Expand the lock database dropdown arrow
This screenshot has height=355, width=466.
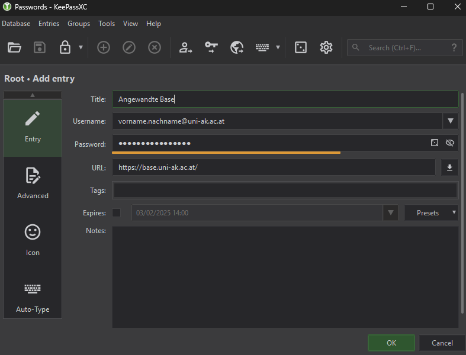(81, 47)
